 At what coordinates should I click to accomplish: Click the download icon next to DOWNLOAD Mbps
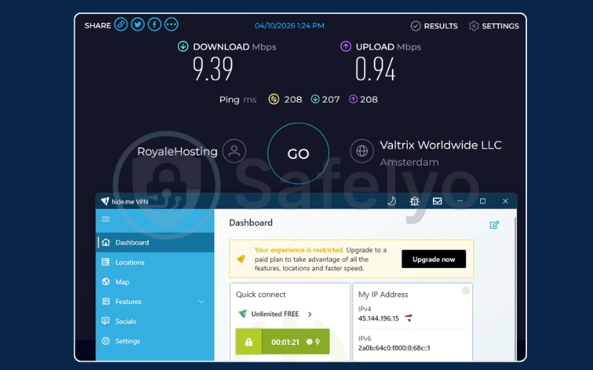(183, 47)
